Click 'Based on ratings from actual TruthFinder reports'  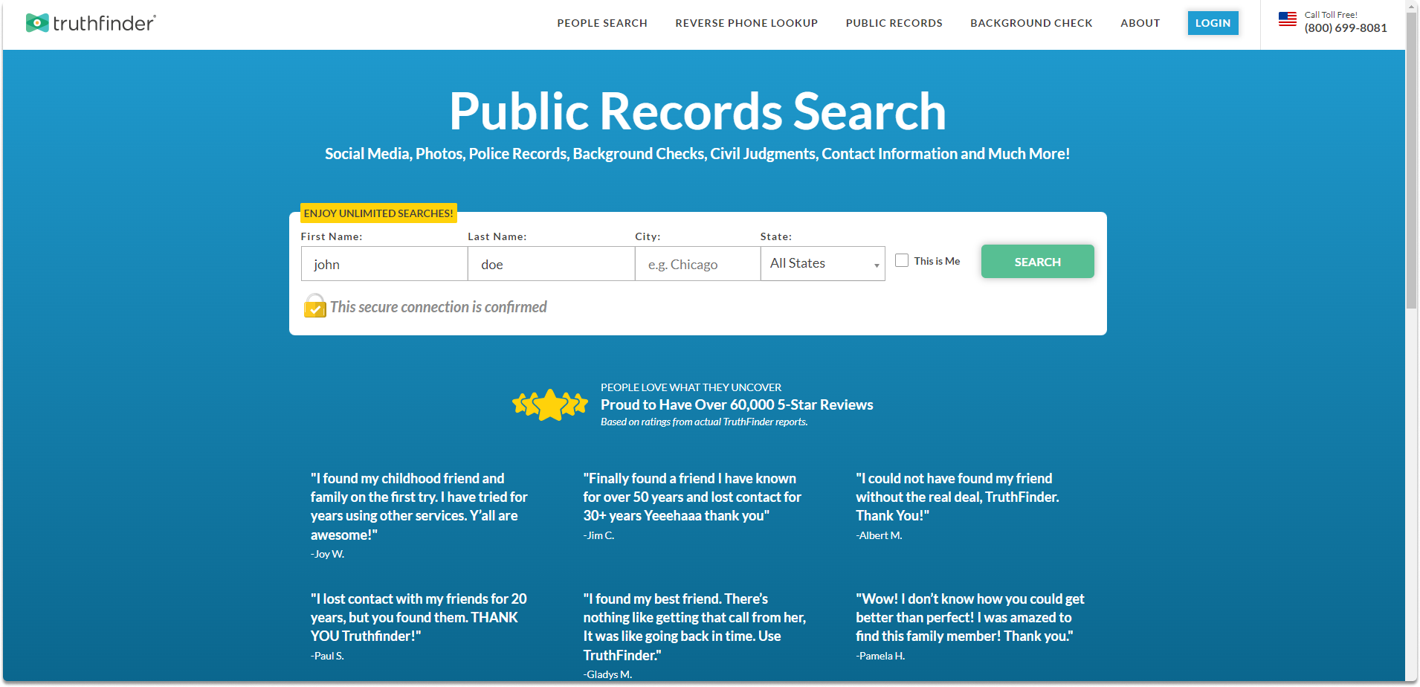[704, 422]
